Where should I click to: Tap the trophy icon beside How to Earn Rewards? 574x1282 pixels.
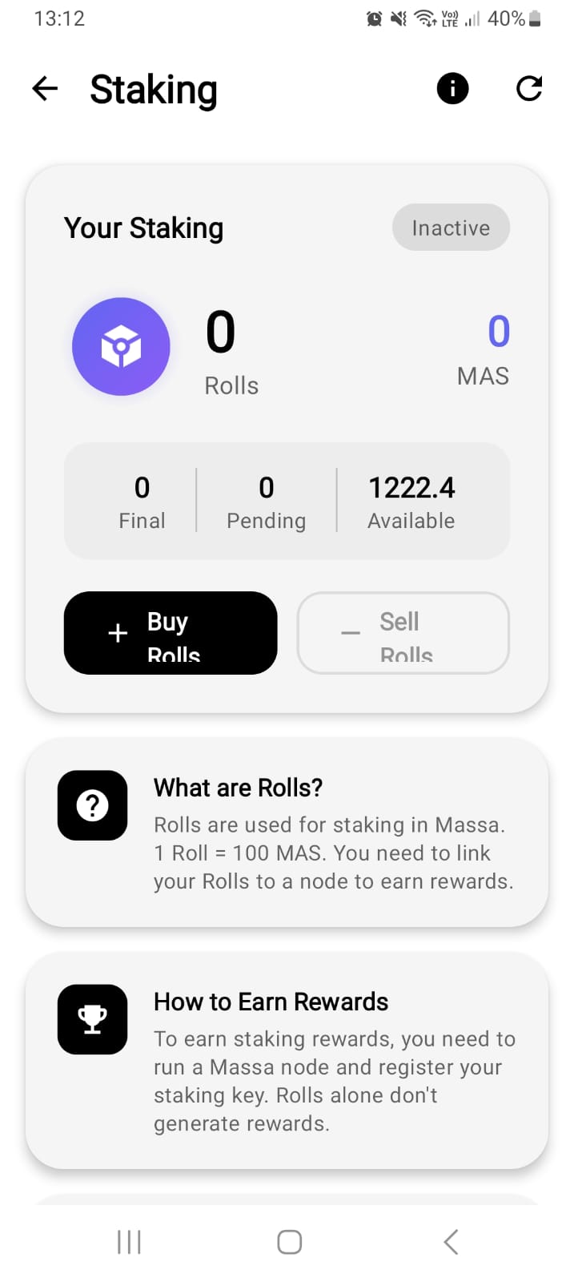tap(92, 1019)
